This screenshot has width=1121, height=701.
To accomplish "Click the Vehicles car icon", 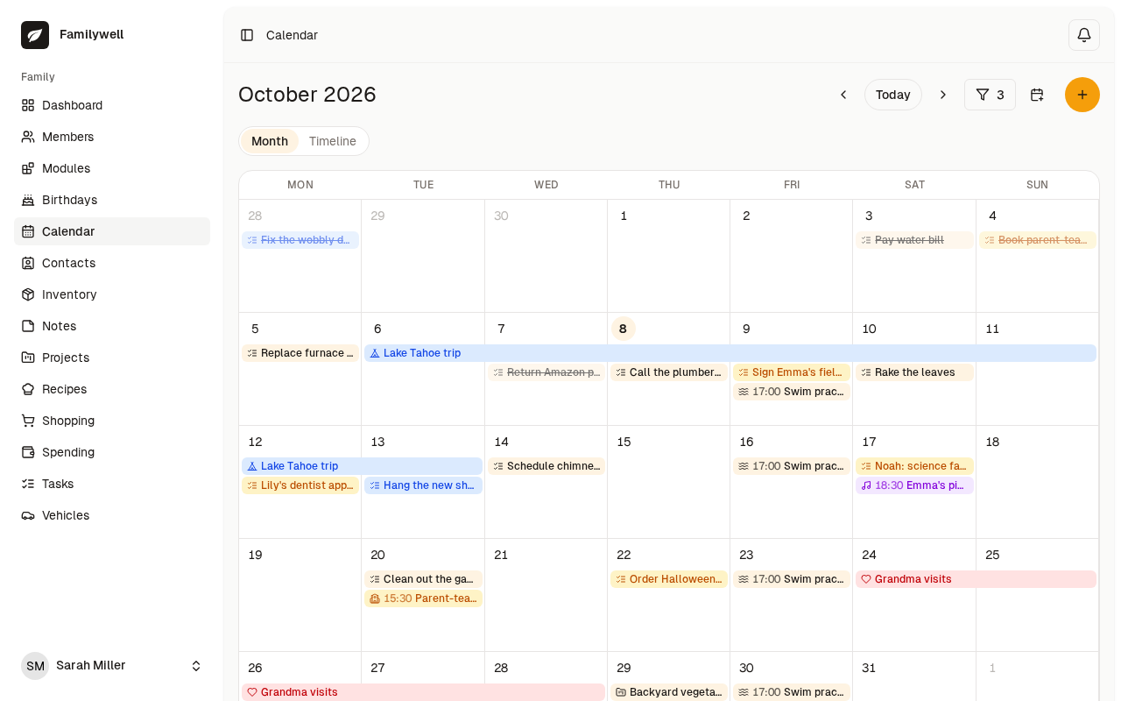I will pos(28,515).
